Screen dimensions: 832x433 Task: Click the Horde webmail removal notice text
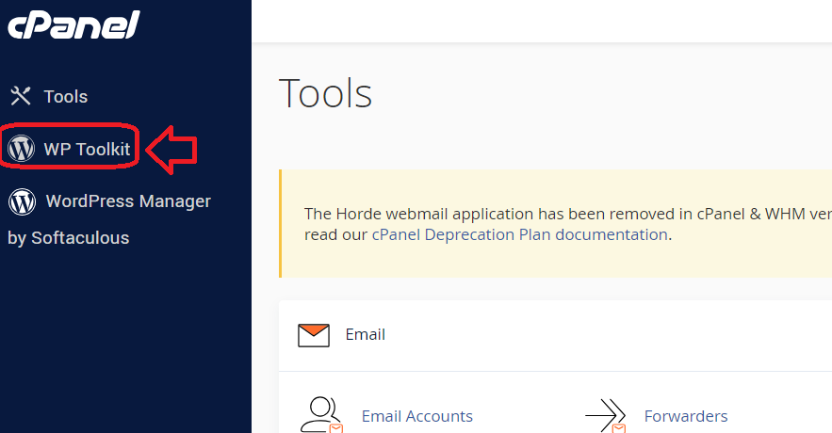(x=568, y=224)
